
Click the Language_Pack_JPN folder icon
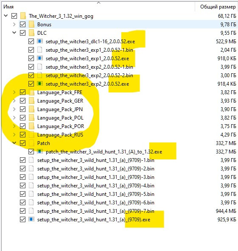click(31, 109)
